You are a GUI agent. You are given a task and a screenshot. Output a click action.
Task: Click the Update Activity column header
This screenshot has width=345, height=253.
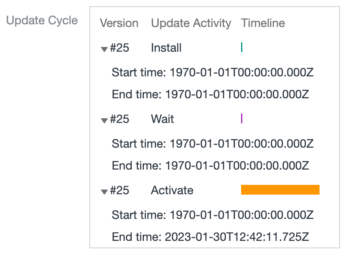(x=191, y=23)
